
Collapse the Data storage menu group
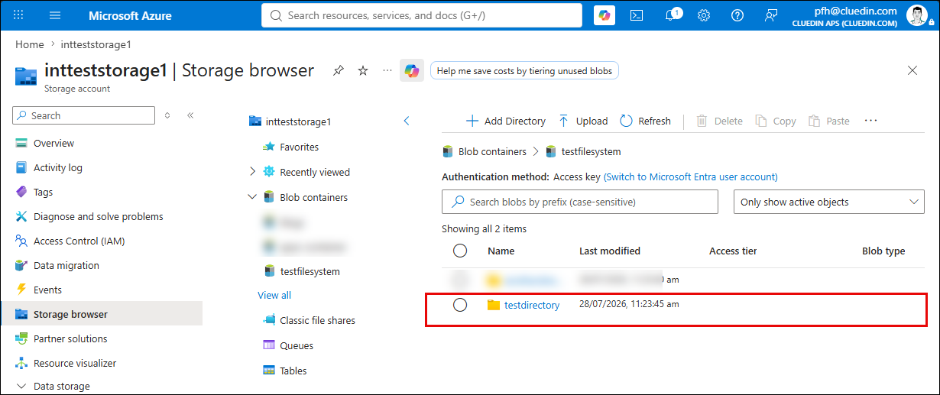pos(21,386)
